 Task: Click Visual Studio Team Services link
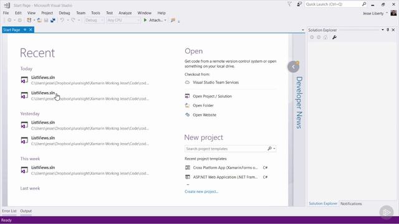216,82
